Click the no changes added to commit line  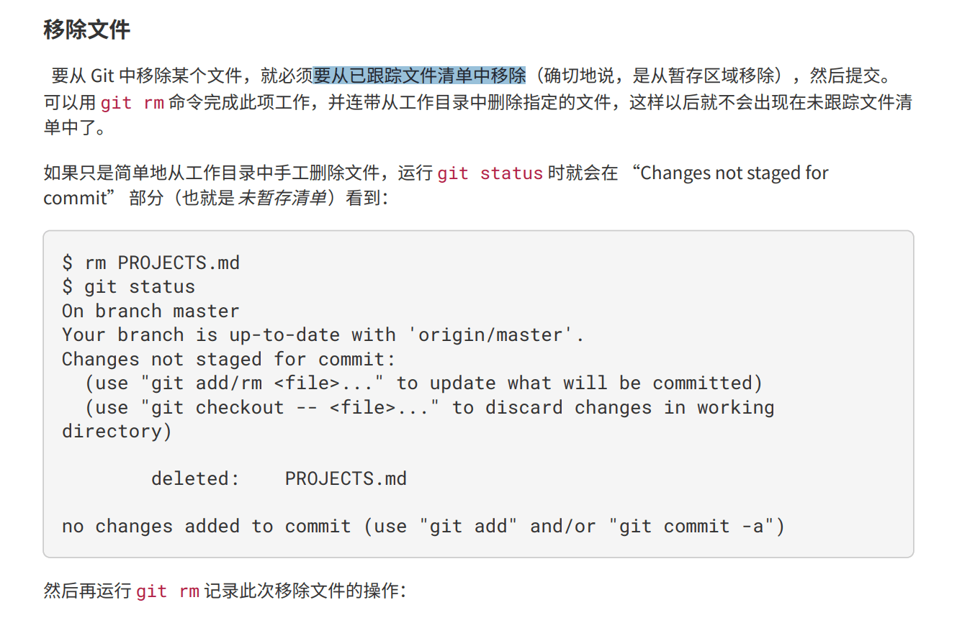point(423,526)
